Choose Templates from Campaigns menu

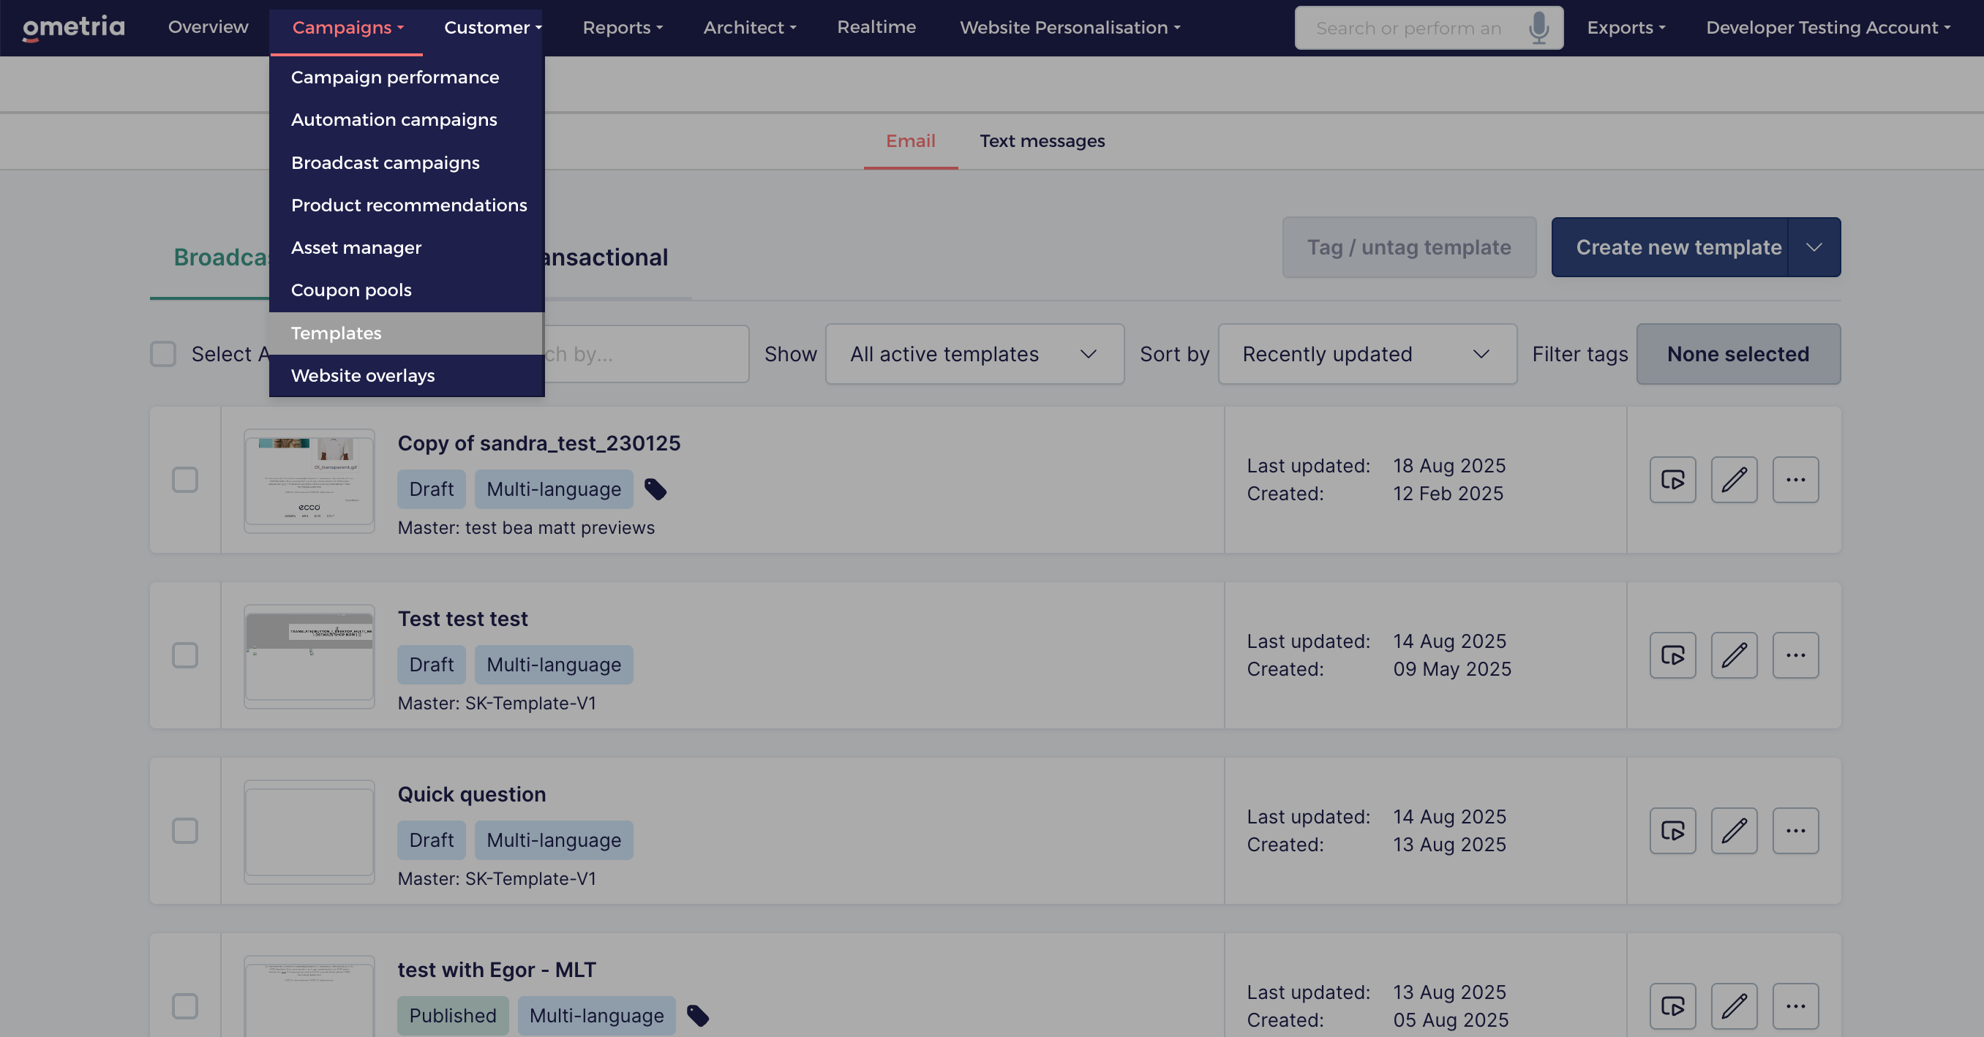(x=407, y=333)
